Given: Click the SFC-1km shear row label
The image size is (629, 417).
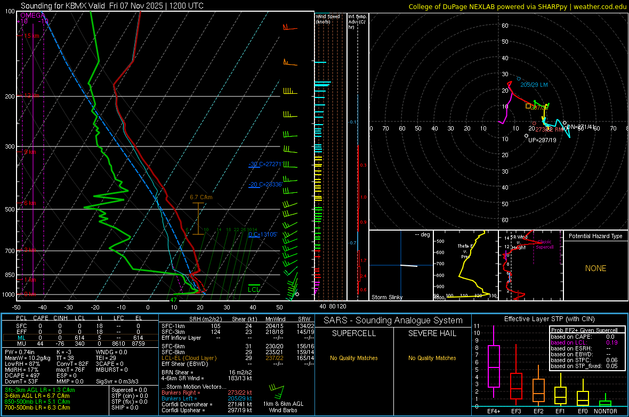Looking at the screenshot, I should coord(173,326).
